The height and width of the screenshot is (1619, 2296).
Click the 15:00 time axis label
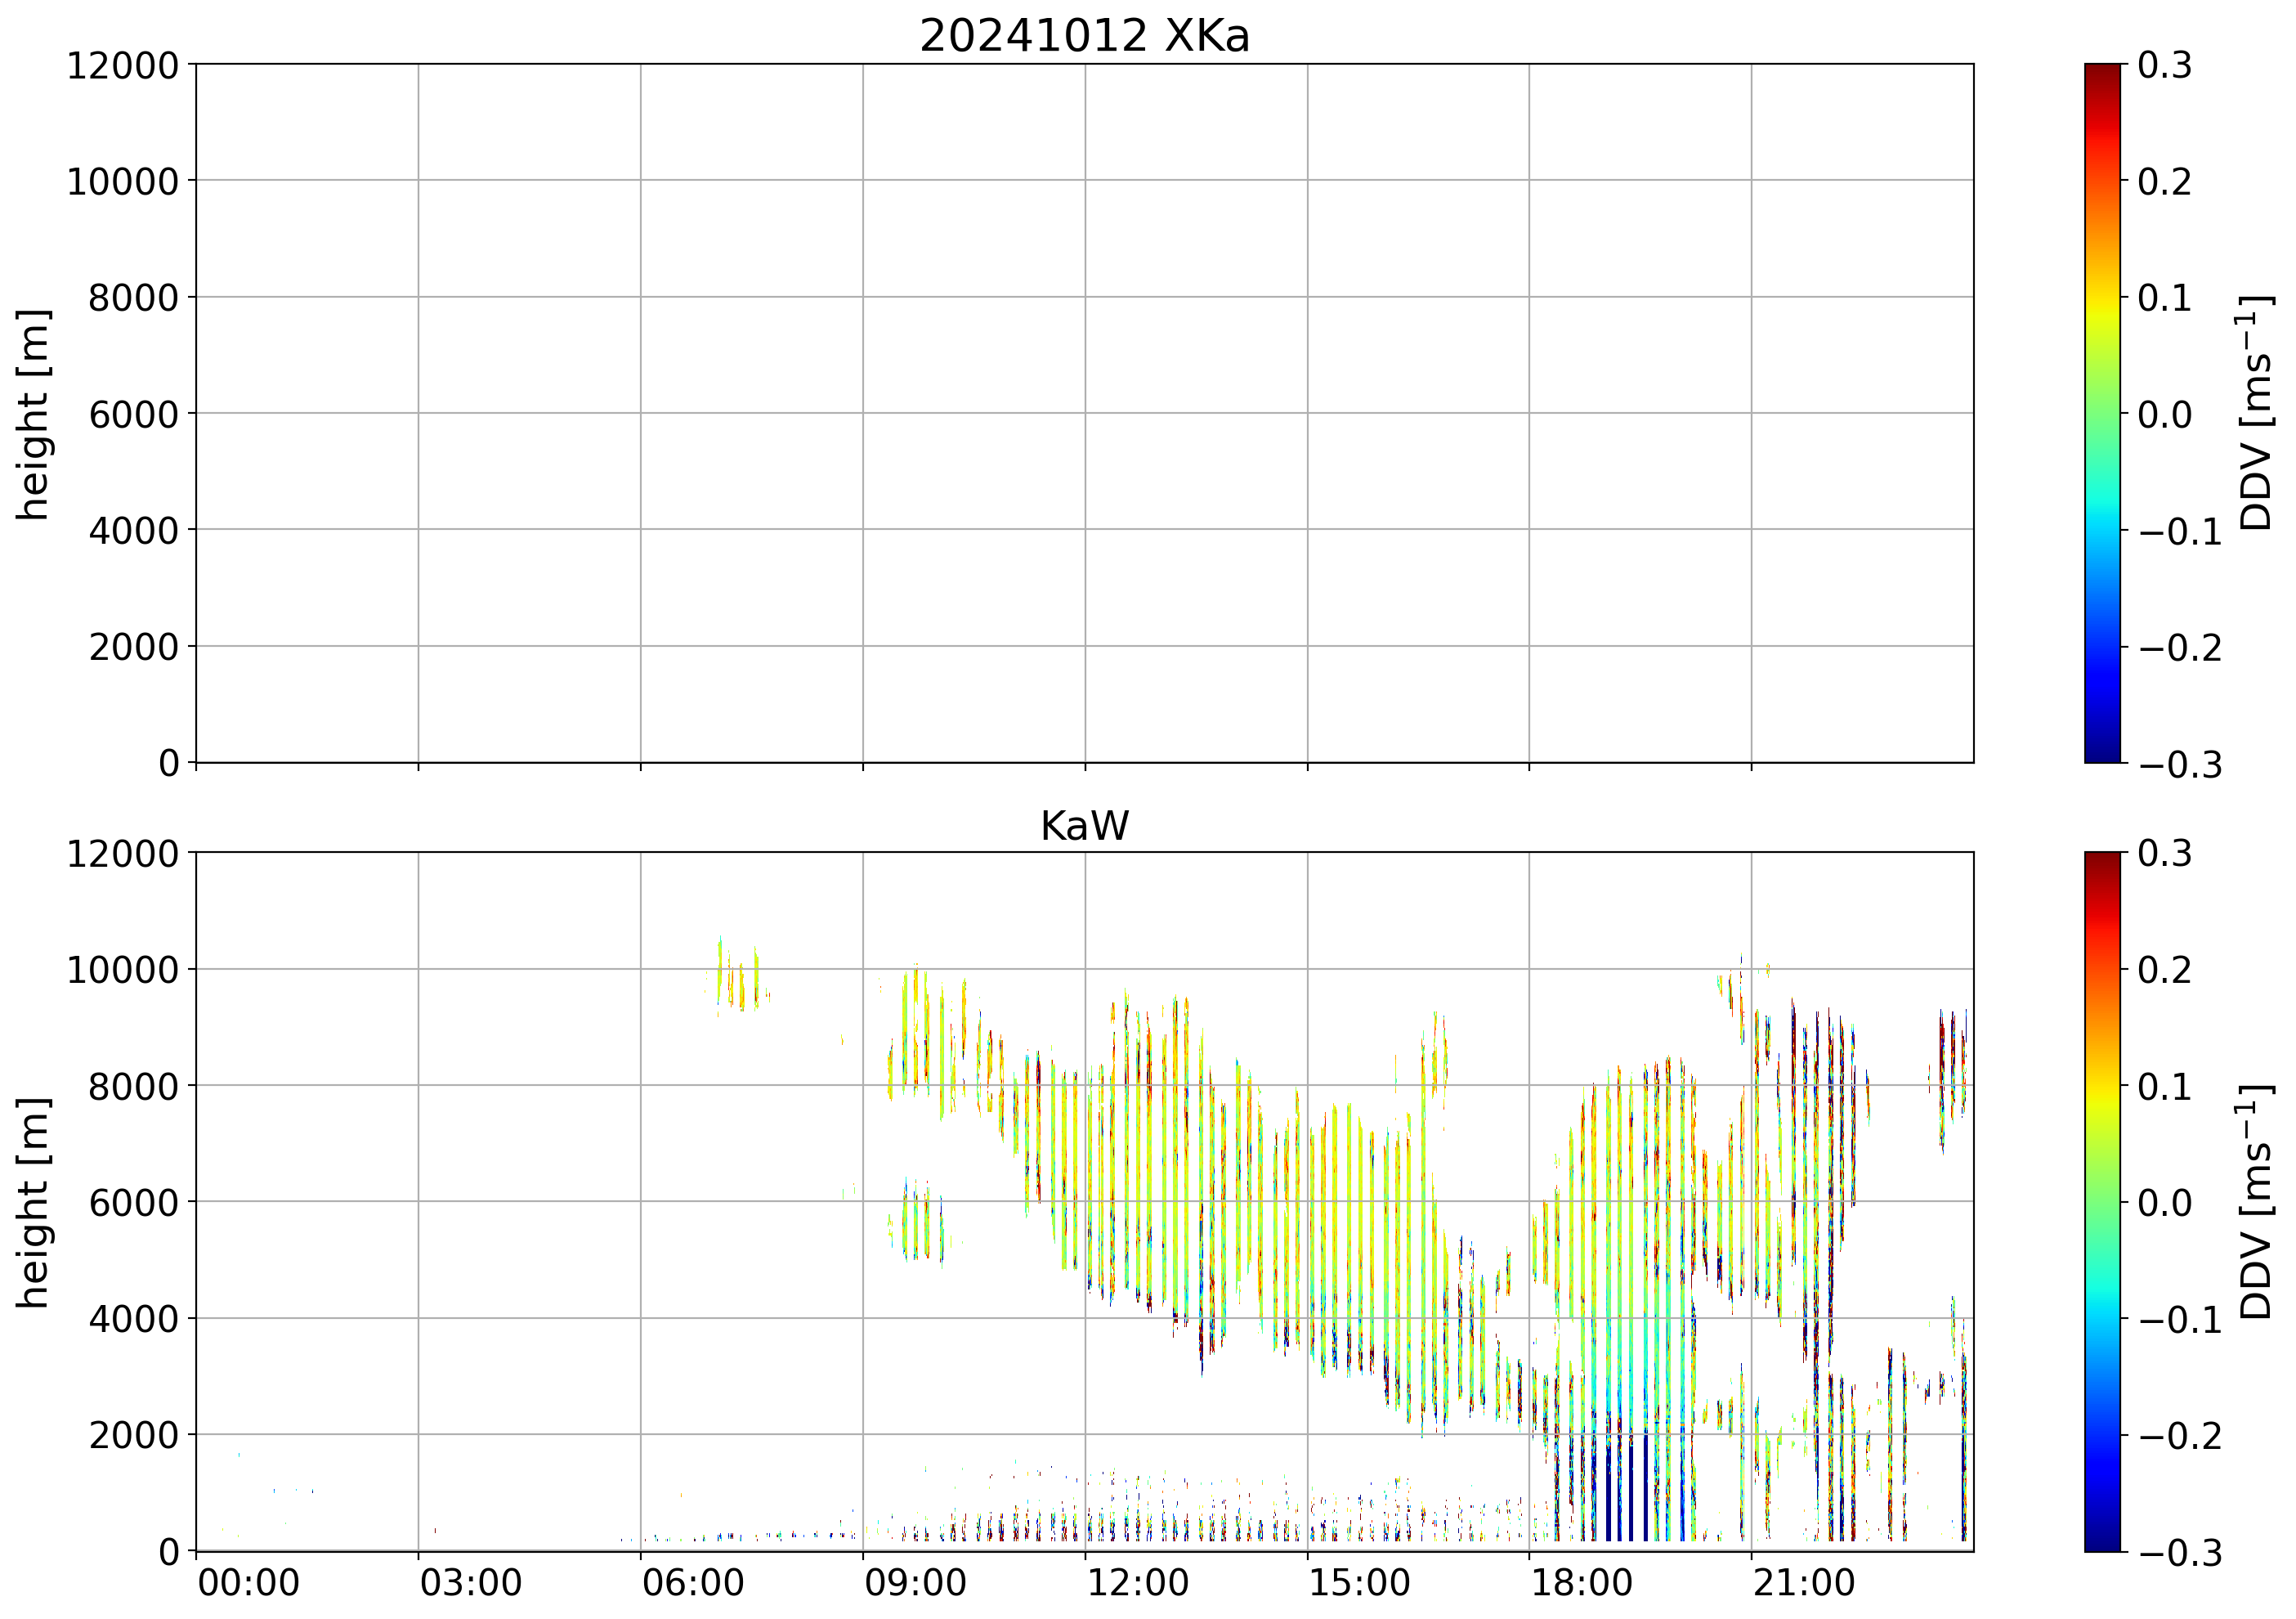(1359, 1584)
